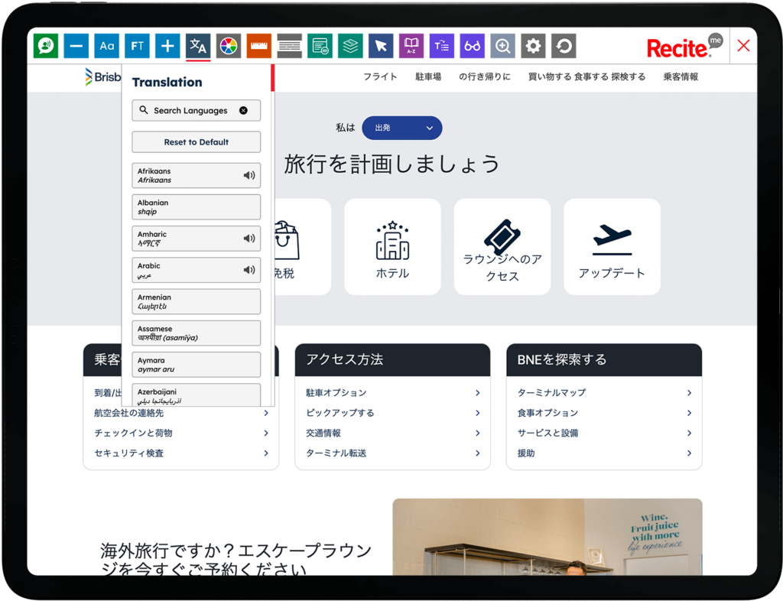The image size is (783, 601).
Task: Click the BNEを探索する section header
Action: [604, 360]
